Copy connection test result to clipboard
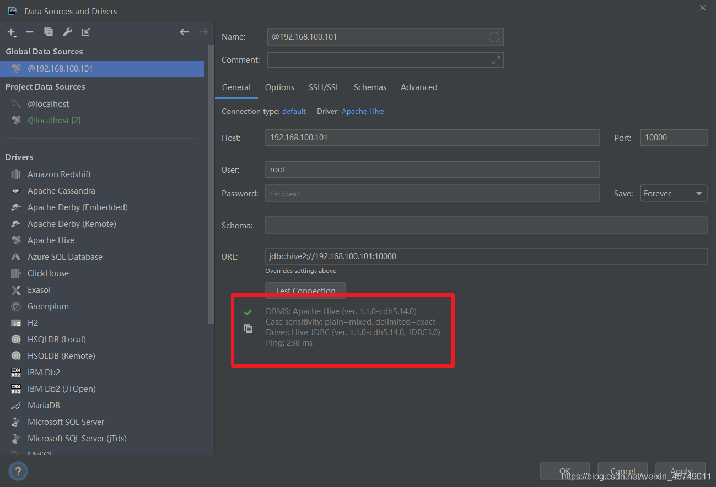The image size is (716, 487). 248,329
